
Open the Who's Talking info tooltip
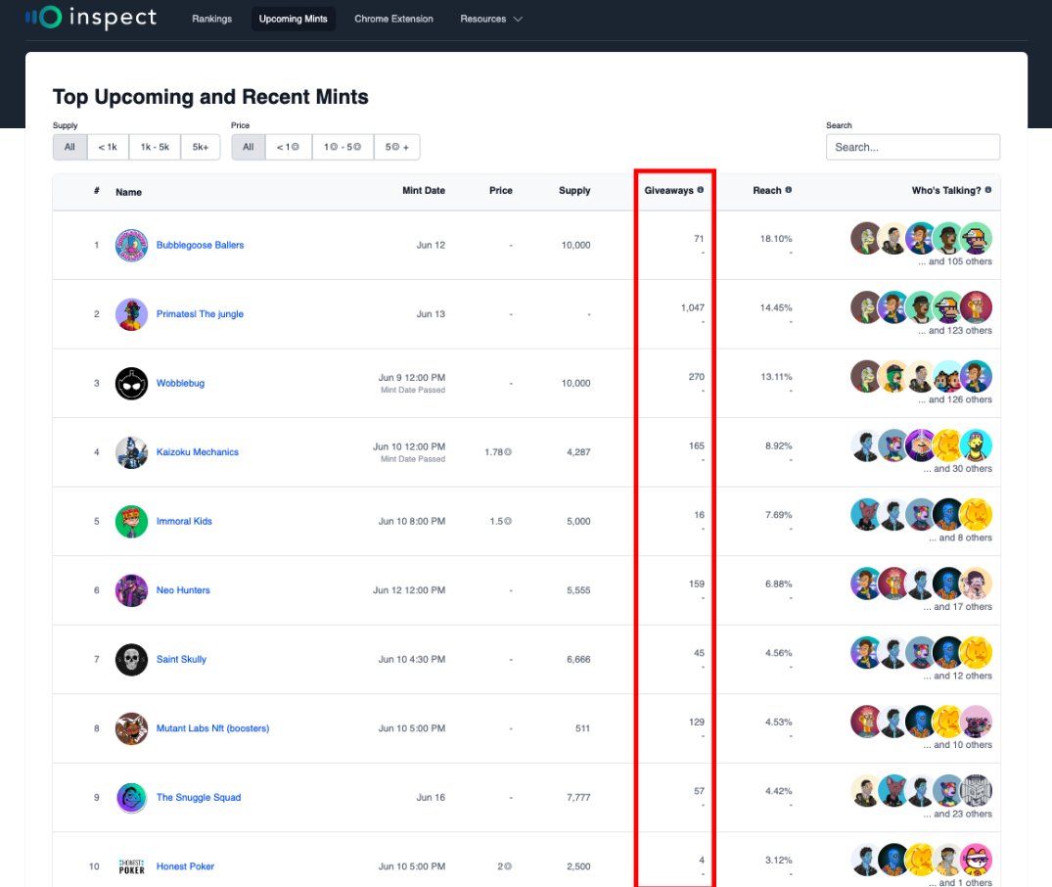988,190
